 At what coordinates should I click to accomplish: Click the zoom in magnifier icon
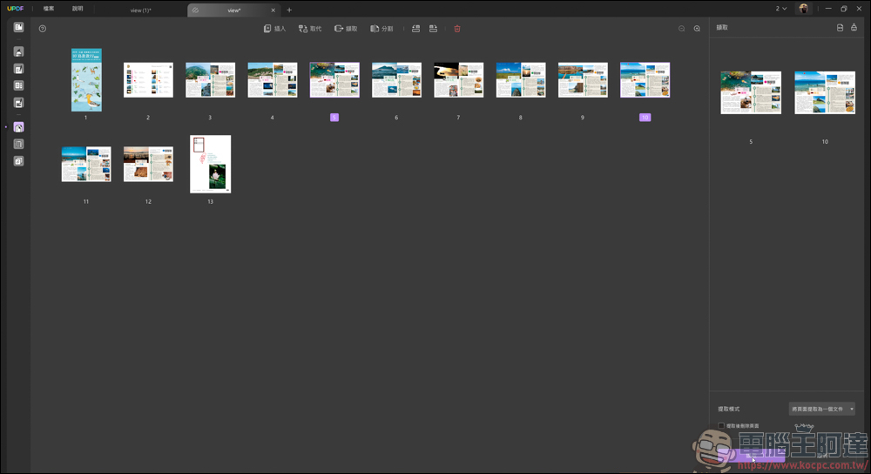(x=697, y=29)
